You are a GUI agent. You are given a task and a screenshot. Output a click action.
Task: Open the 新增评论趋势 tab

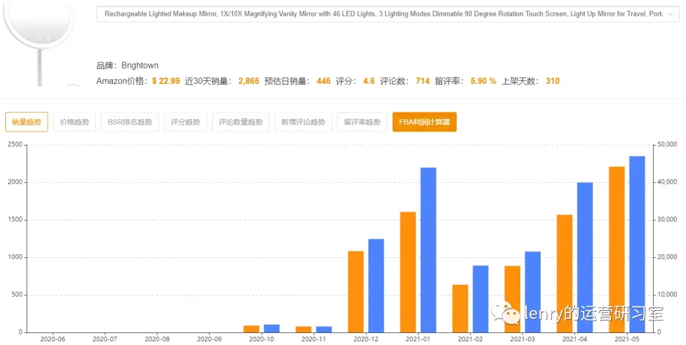(303, 122)
